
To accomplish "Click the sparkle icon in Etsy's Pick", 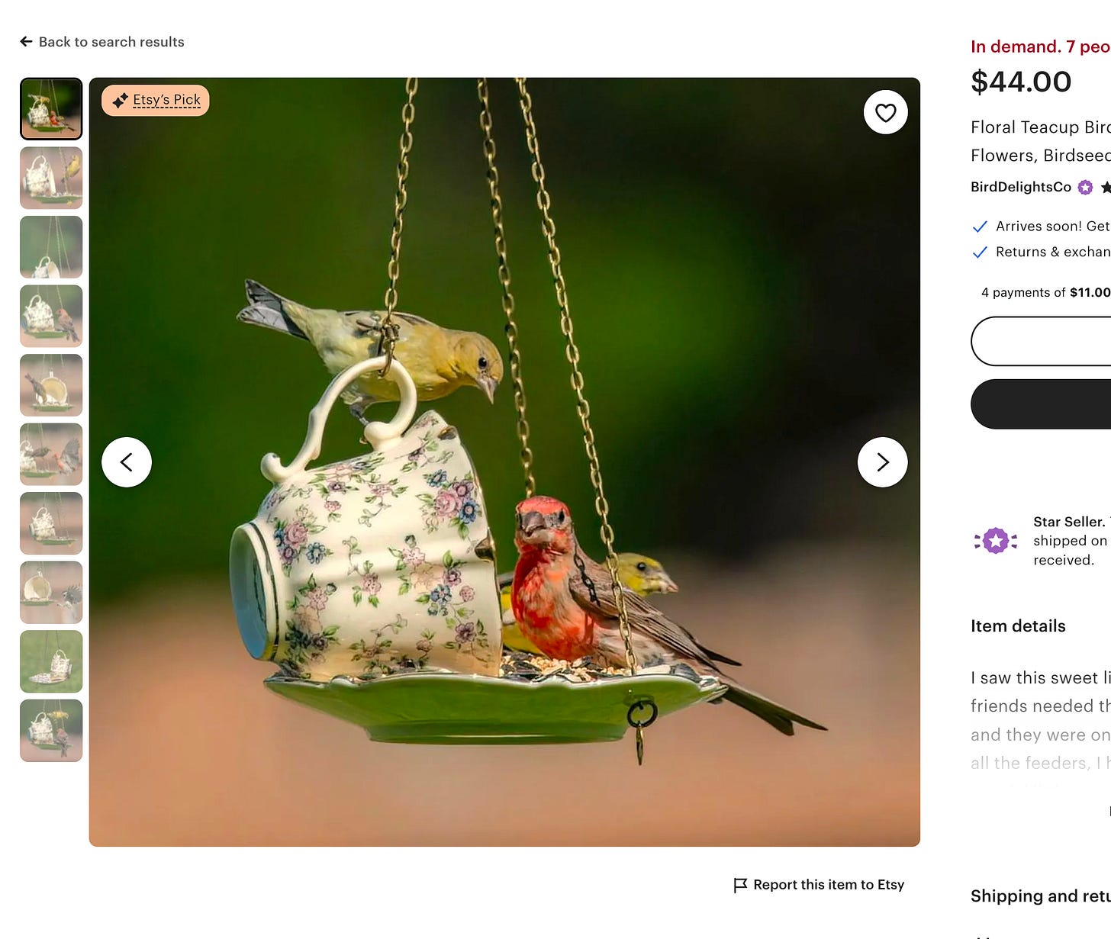I will pyautogui.click(x=120, y=100).
